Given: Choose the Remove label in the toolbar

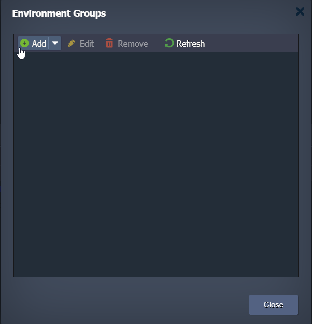Looking at the screenshot, I should (x=133, y=44).
